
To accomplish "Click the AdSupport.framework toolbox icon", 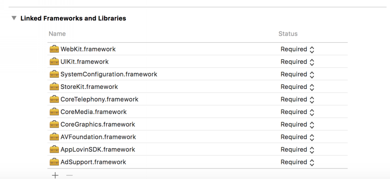I will (54, 162).
